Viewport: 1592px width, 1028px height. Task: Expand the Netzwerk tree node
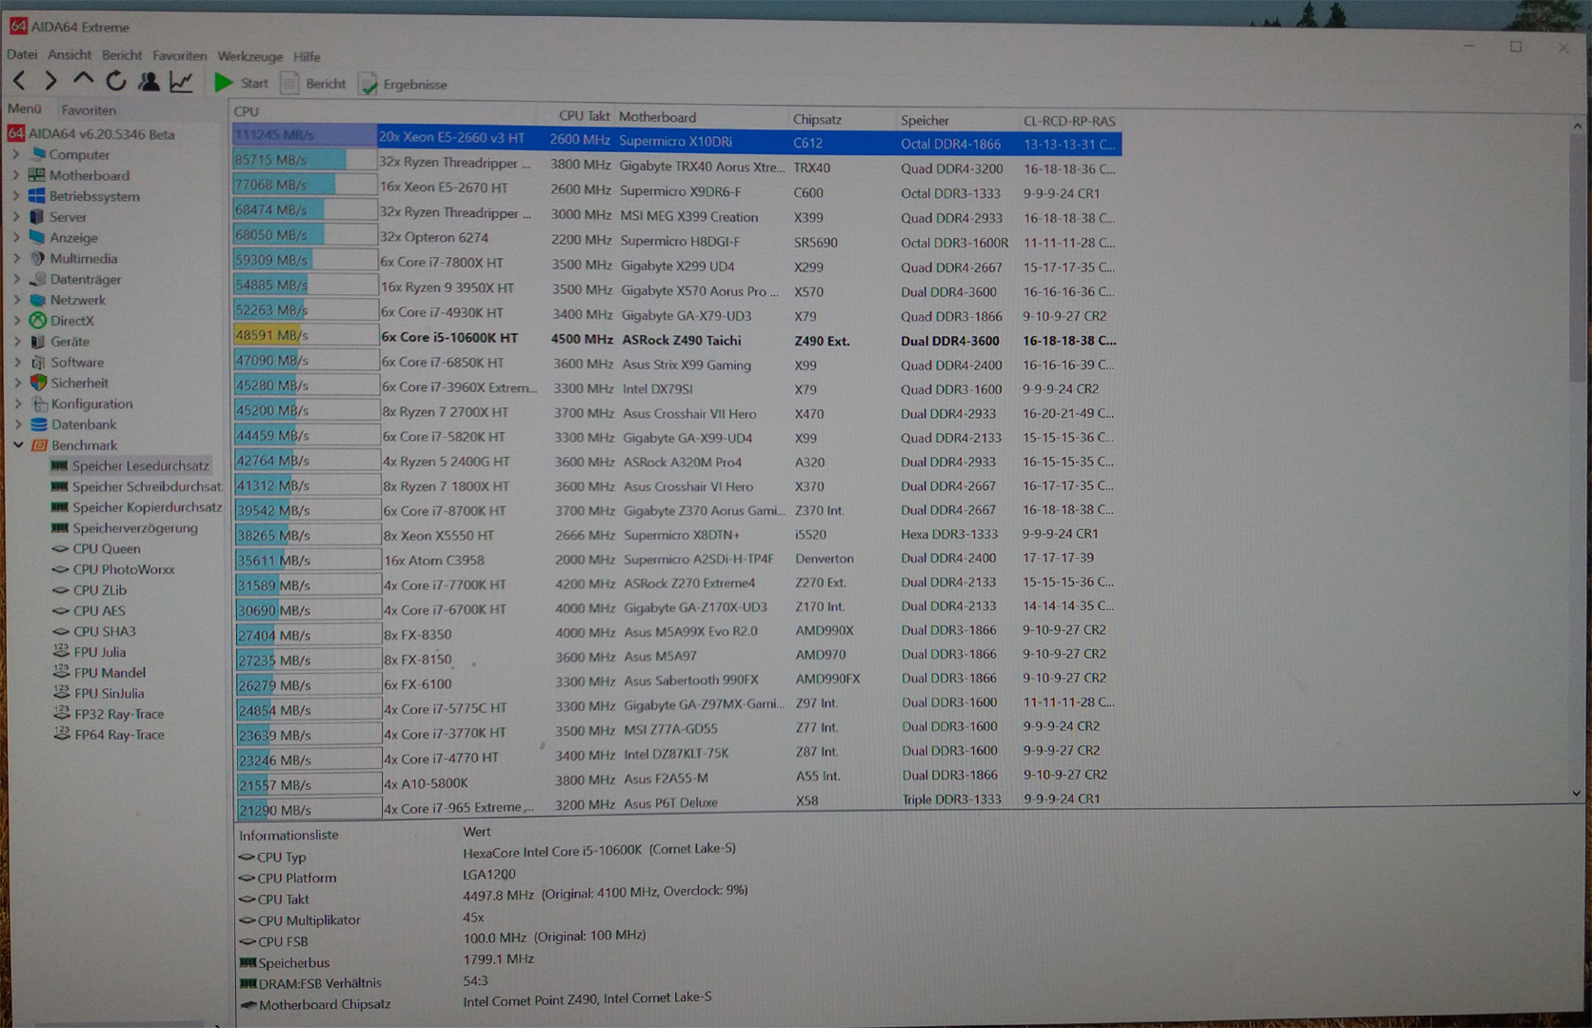pyautogui.click(x=16, y=300)
